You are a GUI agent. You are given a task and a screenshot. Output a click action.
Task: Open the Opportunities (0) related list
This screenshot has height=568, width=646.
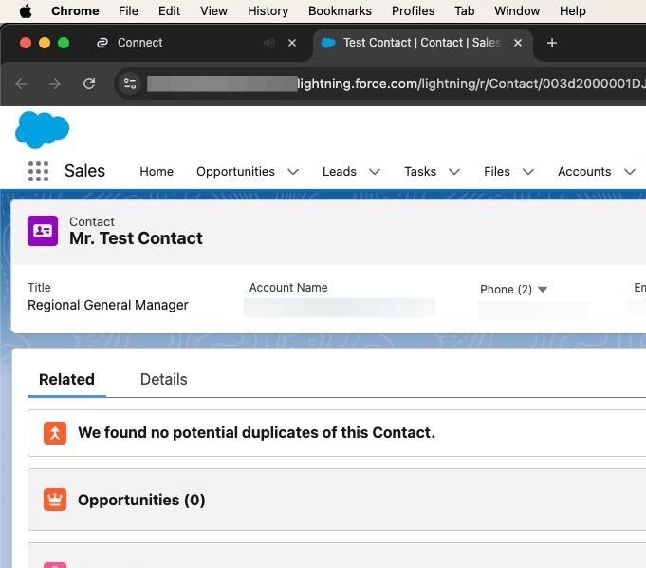tap(141, 500)
